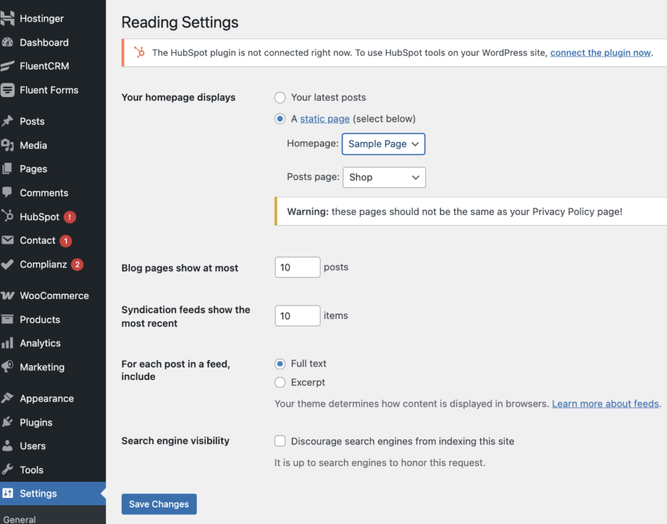
Task: Open the Hostinger menu
Action: pyautogui.click(x=42, y=18)
